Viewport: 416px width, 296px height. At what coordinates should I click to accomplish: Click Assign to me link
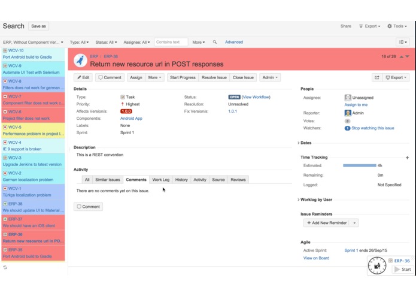click(x=356, y=105)
